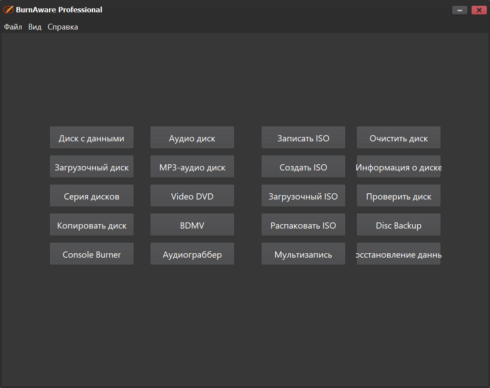Run Проверить диск tool

399,196
